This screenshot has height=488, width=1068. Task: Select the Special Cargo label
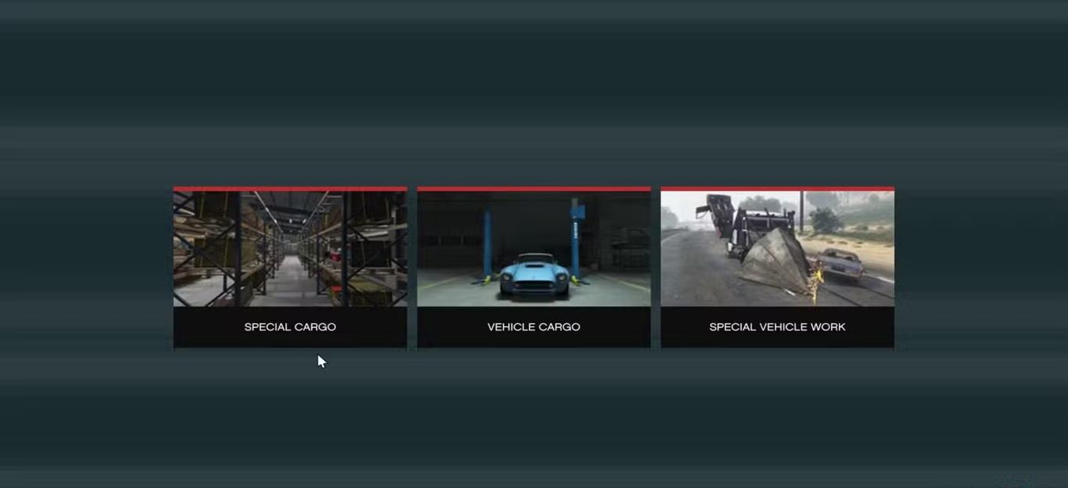290,327
